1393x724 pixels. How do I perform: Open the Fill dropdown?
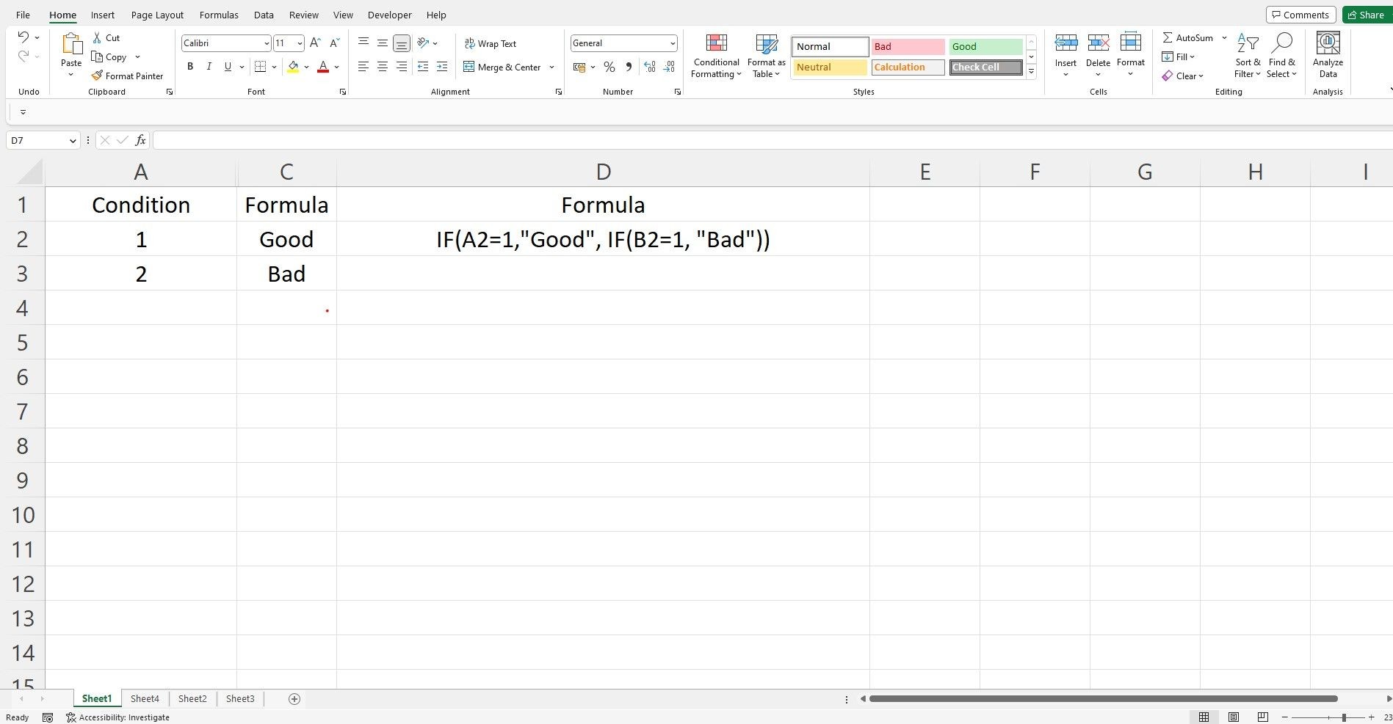[x=1179, y=56]
